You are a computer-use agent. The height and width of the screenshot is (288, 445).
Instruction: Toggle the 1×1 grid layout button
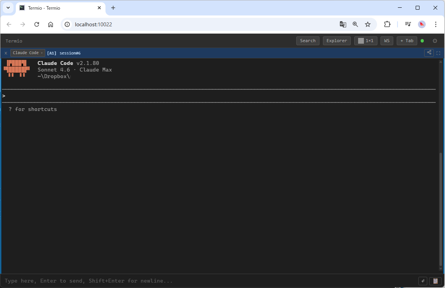point(365,41)
